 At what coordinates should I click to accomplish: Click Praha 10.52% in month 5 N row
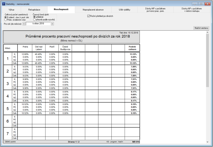[25, 104]
